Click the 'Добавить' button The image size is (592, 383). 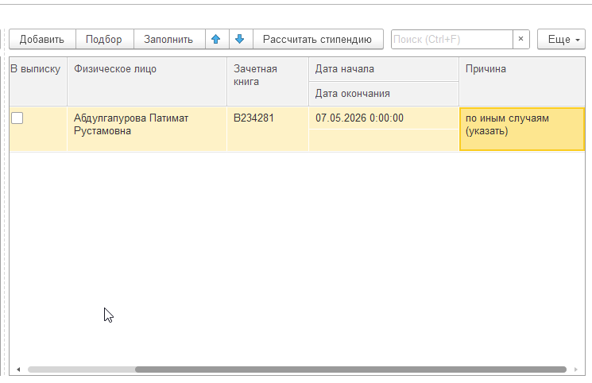click(42, 39)
